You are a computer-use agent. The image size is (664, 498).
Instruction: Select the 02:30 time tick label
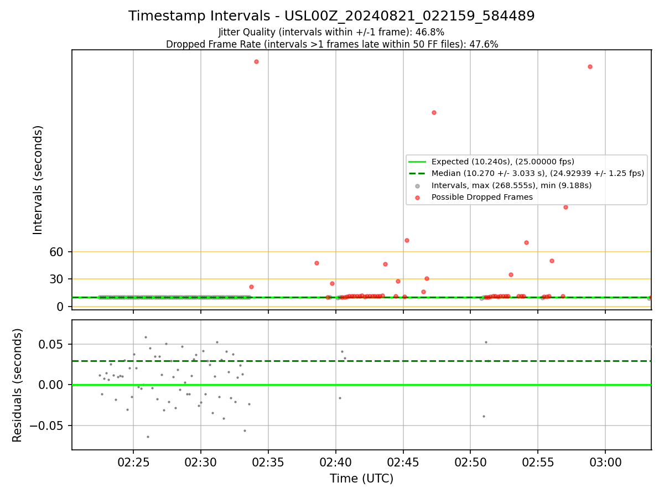coord(201,461)
